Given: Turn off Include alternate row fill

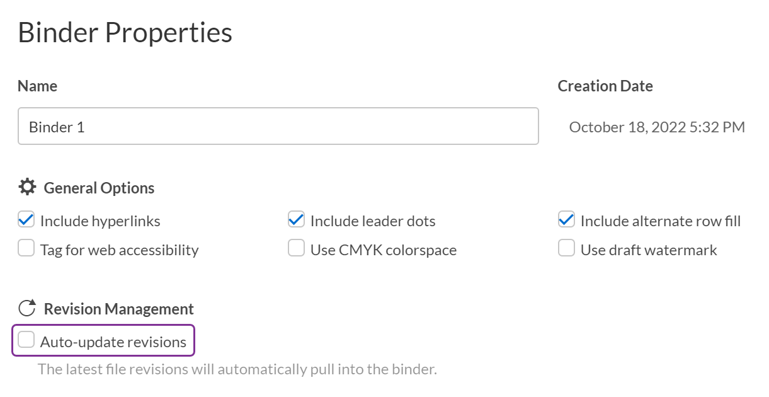Looking at the screenshot, I should coord(566,219).
